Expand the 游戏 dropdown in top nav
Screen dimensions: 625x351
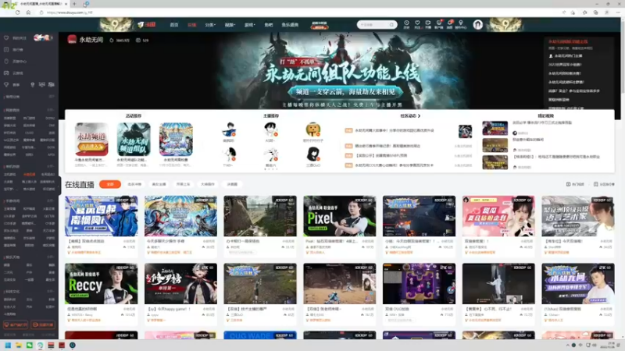[x=249, y=25]
